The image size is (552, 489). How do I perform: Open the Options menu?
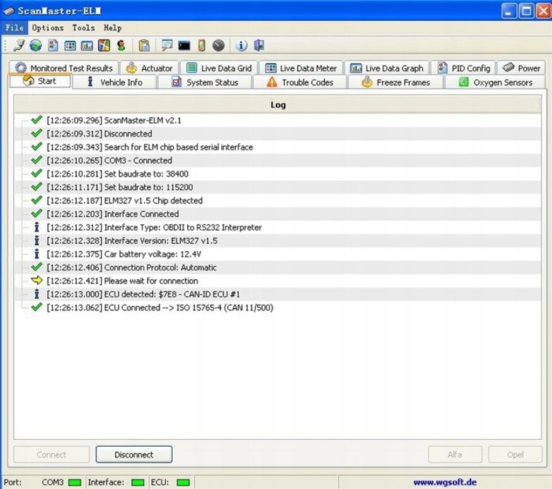[x=48, y=28]
